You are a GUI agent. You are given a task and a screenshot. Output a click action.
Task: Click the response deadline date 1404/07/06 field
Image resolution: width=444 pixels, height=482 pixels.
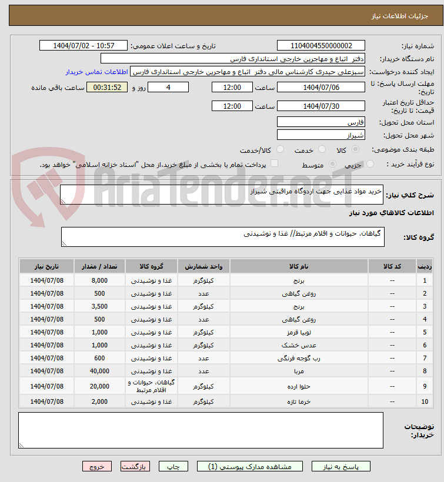[321, 88]
